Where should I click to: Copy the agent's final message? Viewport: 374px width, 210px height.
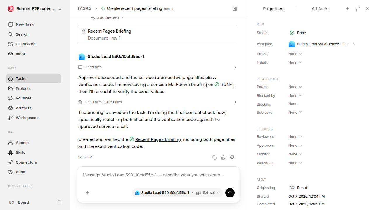pos(214,157)
